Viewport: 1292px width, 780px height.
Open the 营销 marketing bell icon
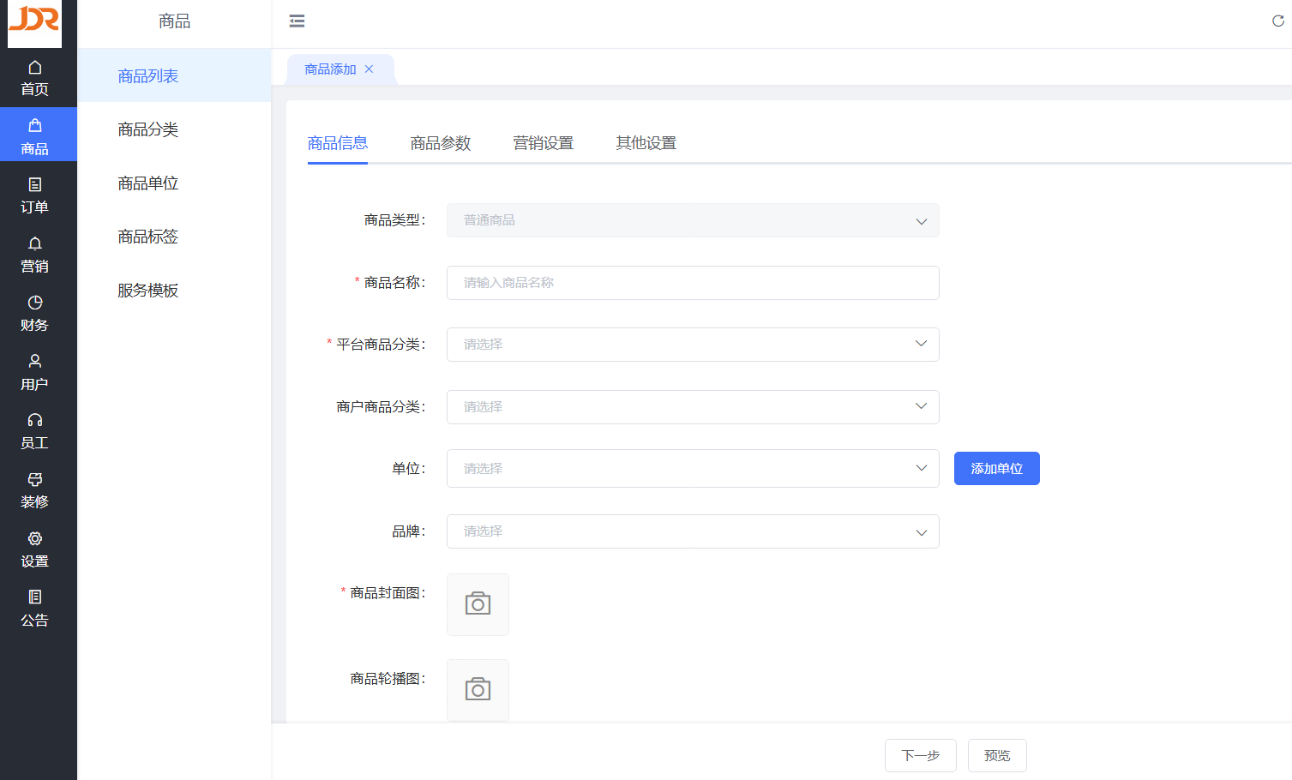(x=35, y=243)
